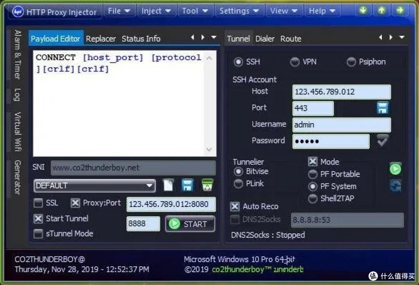Click payload editor scroll down arrow
Viewport: 419px width, 285px height.
tap(209, 148)
